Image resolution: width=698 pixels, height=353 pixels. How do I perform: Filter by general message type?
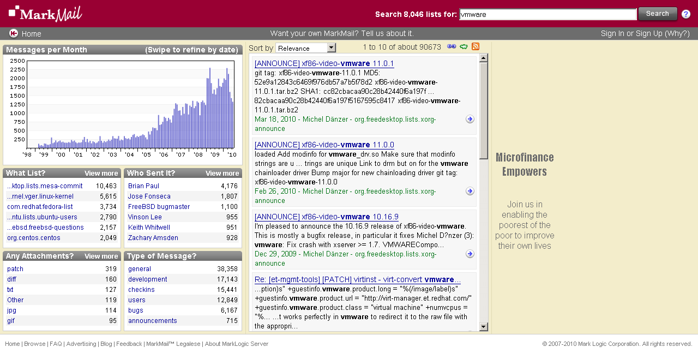tap(140, 269)
